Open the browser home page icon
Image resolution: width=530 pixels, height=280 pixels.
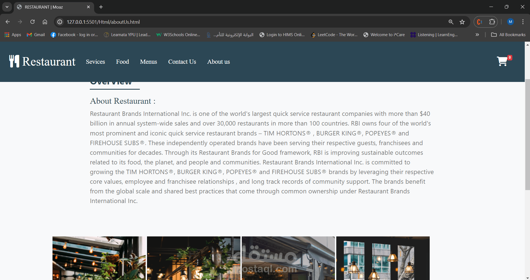point(45,22)
